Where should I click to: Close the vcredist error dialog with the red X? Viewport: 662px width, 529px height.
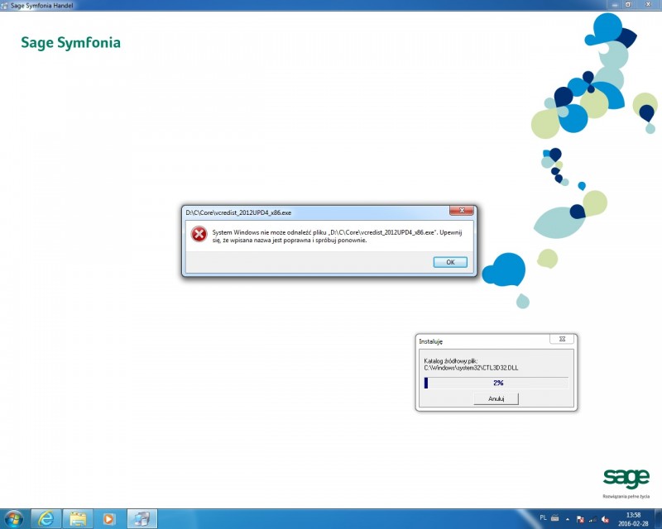tap(462, 211)
